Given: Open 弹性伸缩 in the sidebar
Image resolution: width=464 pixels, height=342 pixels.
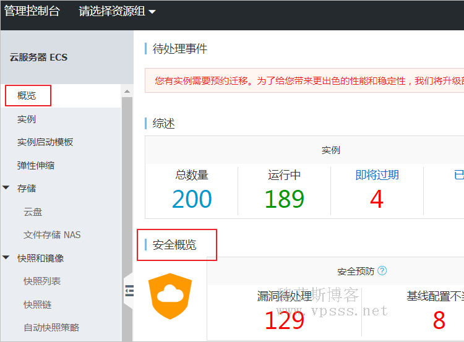Looking at the screenshot, I should 36,165.
